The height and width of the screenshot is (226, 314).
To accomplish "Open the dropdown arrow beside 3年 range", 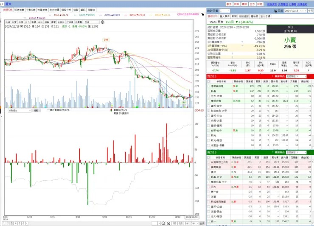I will point(197,223).
